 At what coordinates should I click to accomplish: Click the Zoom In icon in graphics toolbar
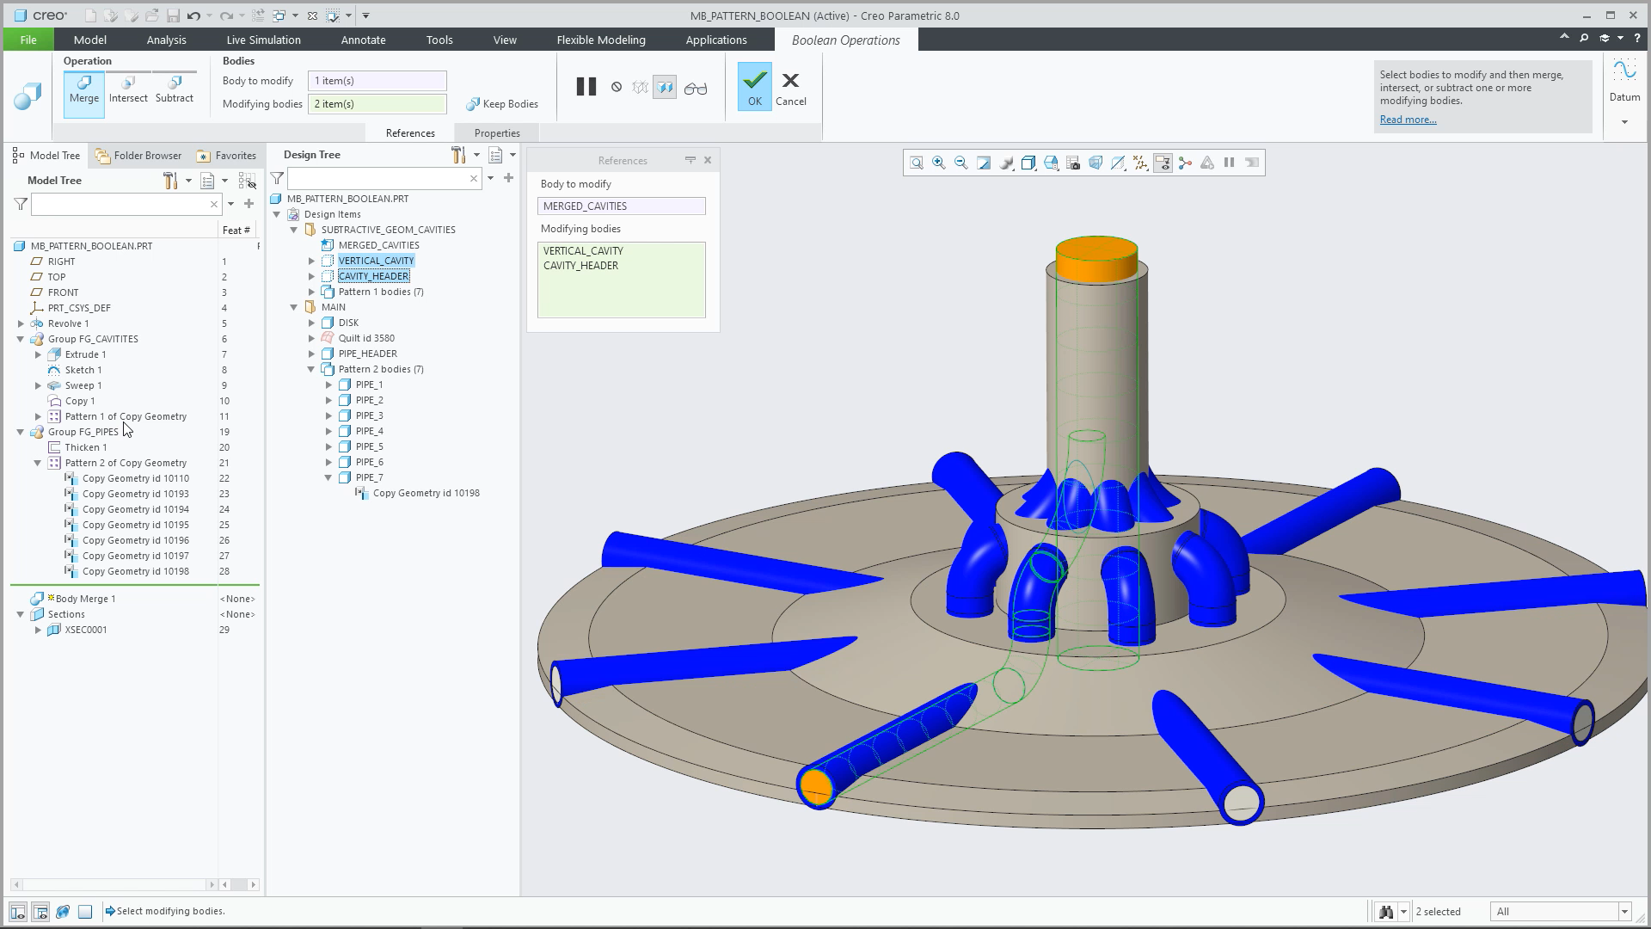tap(939, 163)
